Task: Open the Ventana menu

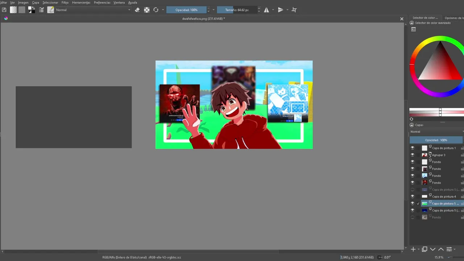Action: [x=119, y=3]
